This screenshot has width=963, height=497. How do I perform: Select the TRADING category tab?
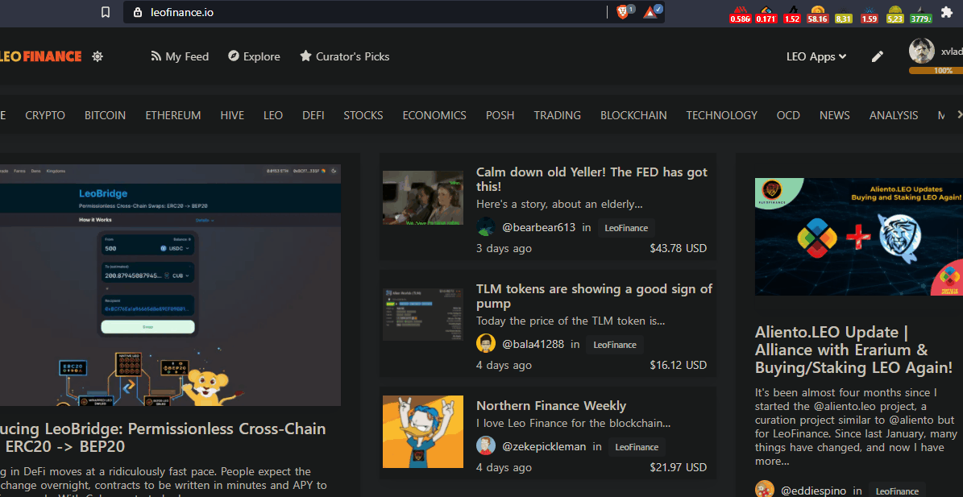557,115
